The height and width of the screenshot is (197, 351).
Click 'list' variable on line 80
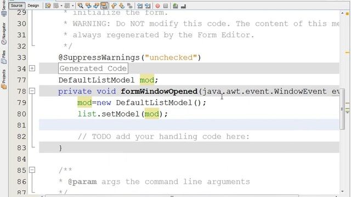[87, 114]
